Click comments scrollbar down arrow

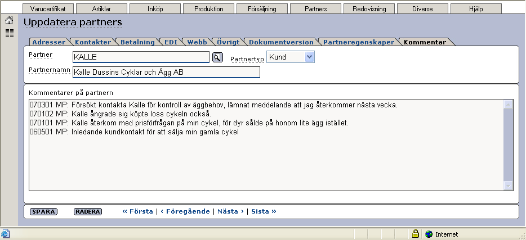click(x=508, y=186)
